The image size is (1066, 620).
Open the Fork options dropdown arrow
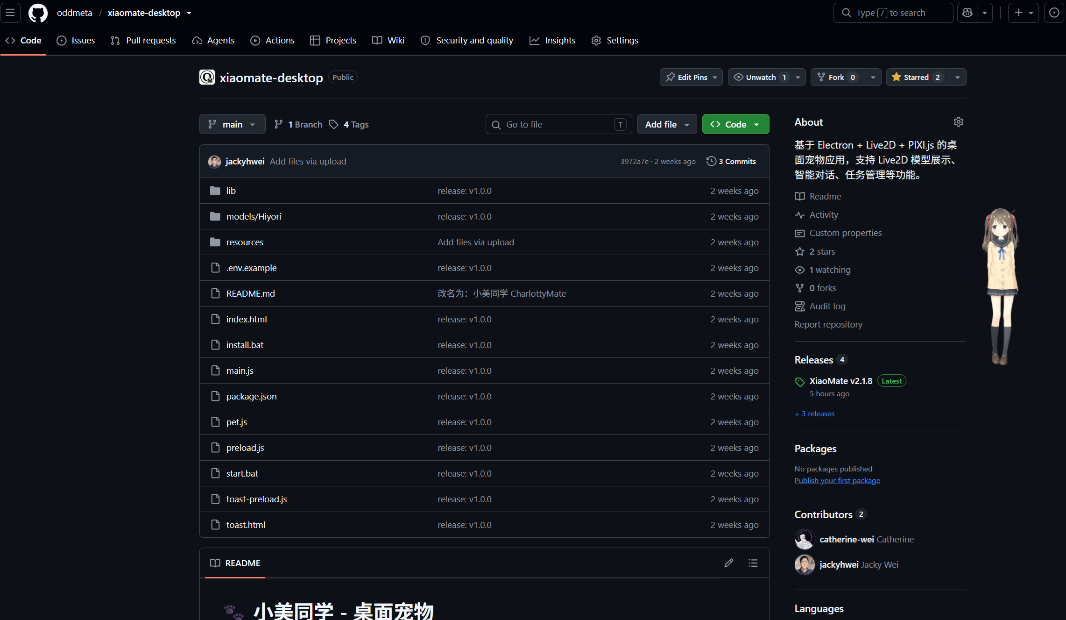[x=873, y=77]
